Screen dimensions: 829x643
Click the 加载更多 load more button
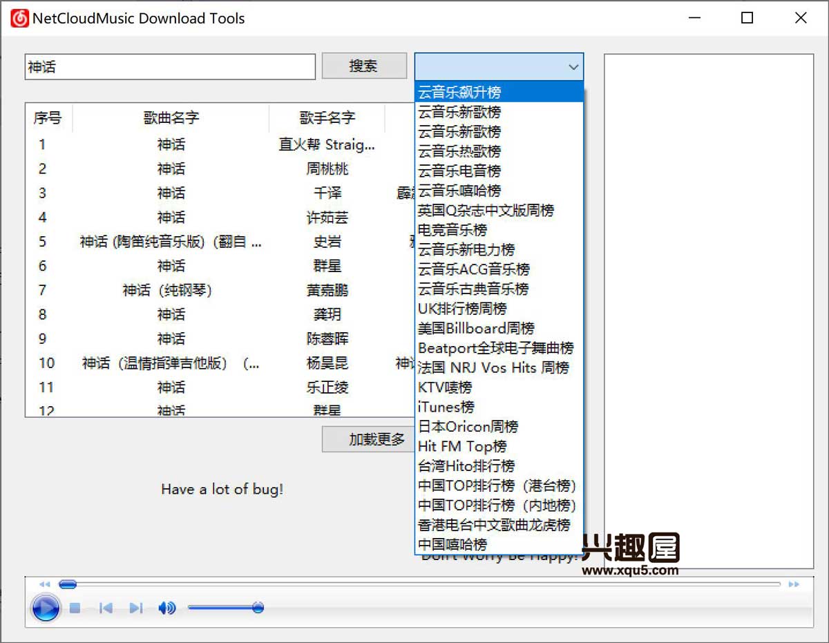click(x=368, y=440)
